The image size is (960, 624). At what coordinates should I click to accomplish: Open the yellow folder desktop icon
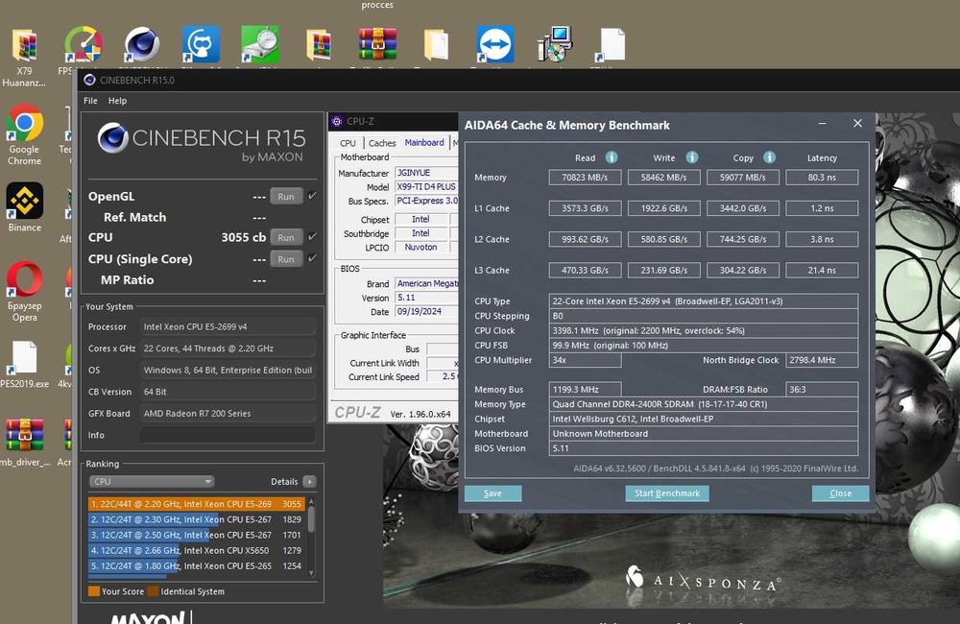pyautogui.click(x=437, y=45)
